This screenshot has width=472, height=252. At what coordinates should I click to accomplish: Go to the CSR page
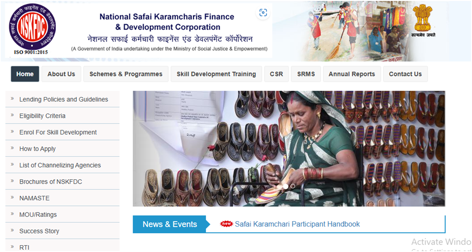[x=276, y=74]
